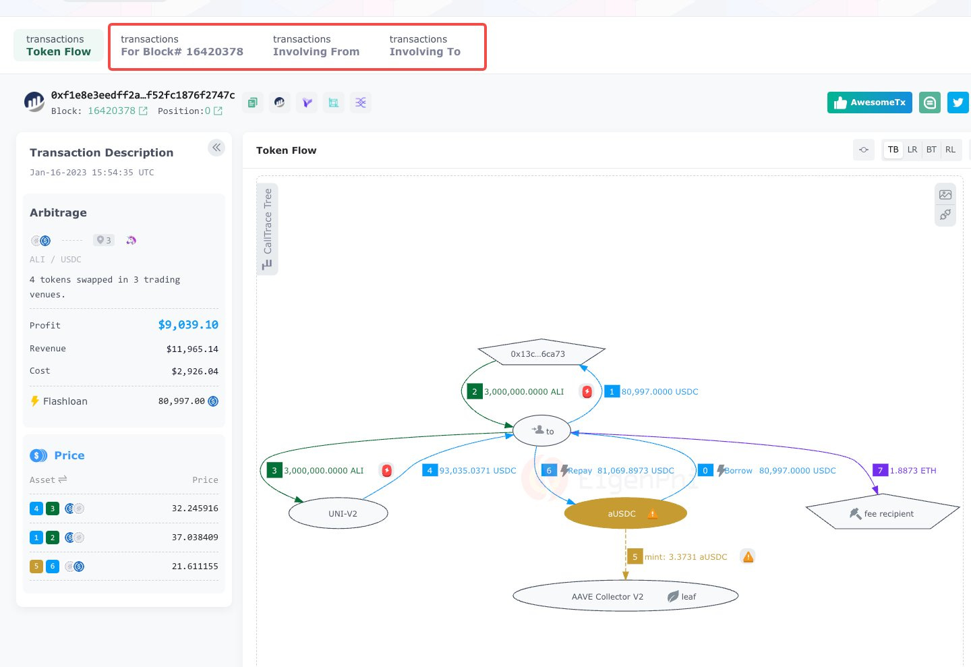Click the fit-view icon left of TB
Screen dimensions: 971x667
click(x=864, y=150)
